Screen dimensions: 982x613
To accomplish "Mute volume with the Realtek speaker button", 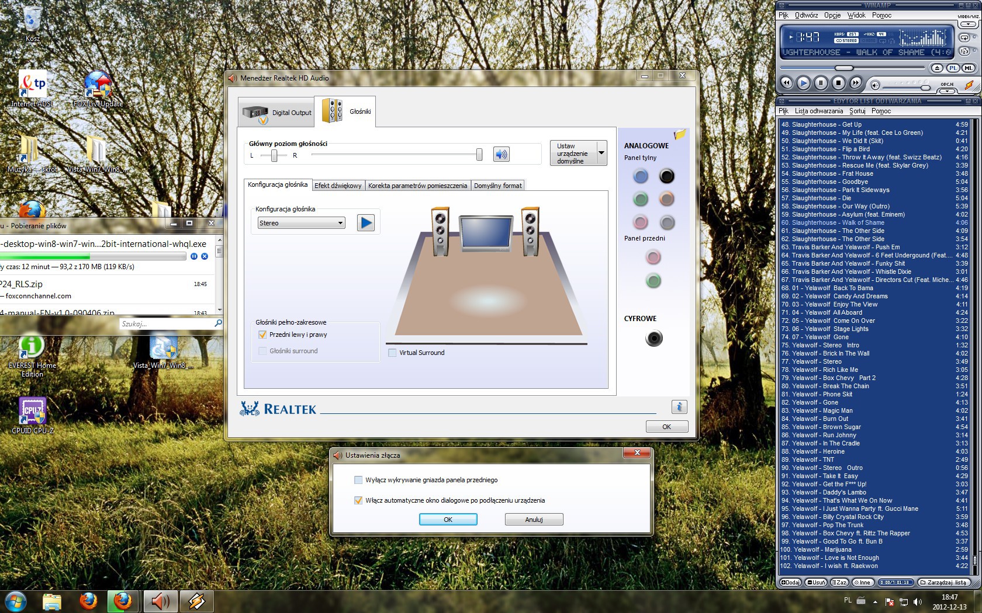I will (x=501, y=154).
